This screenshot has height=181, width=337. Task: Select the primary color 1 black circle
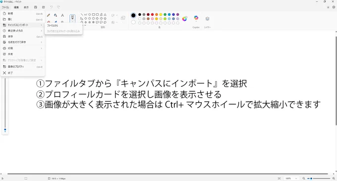coord(133,15)
